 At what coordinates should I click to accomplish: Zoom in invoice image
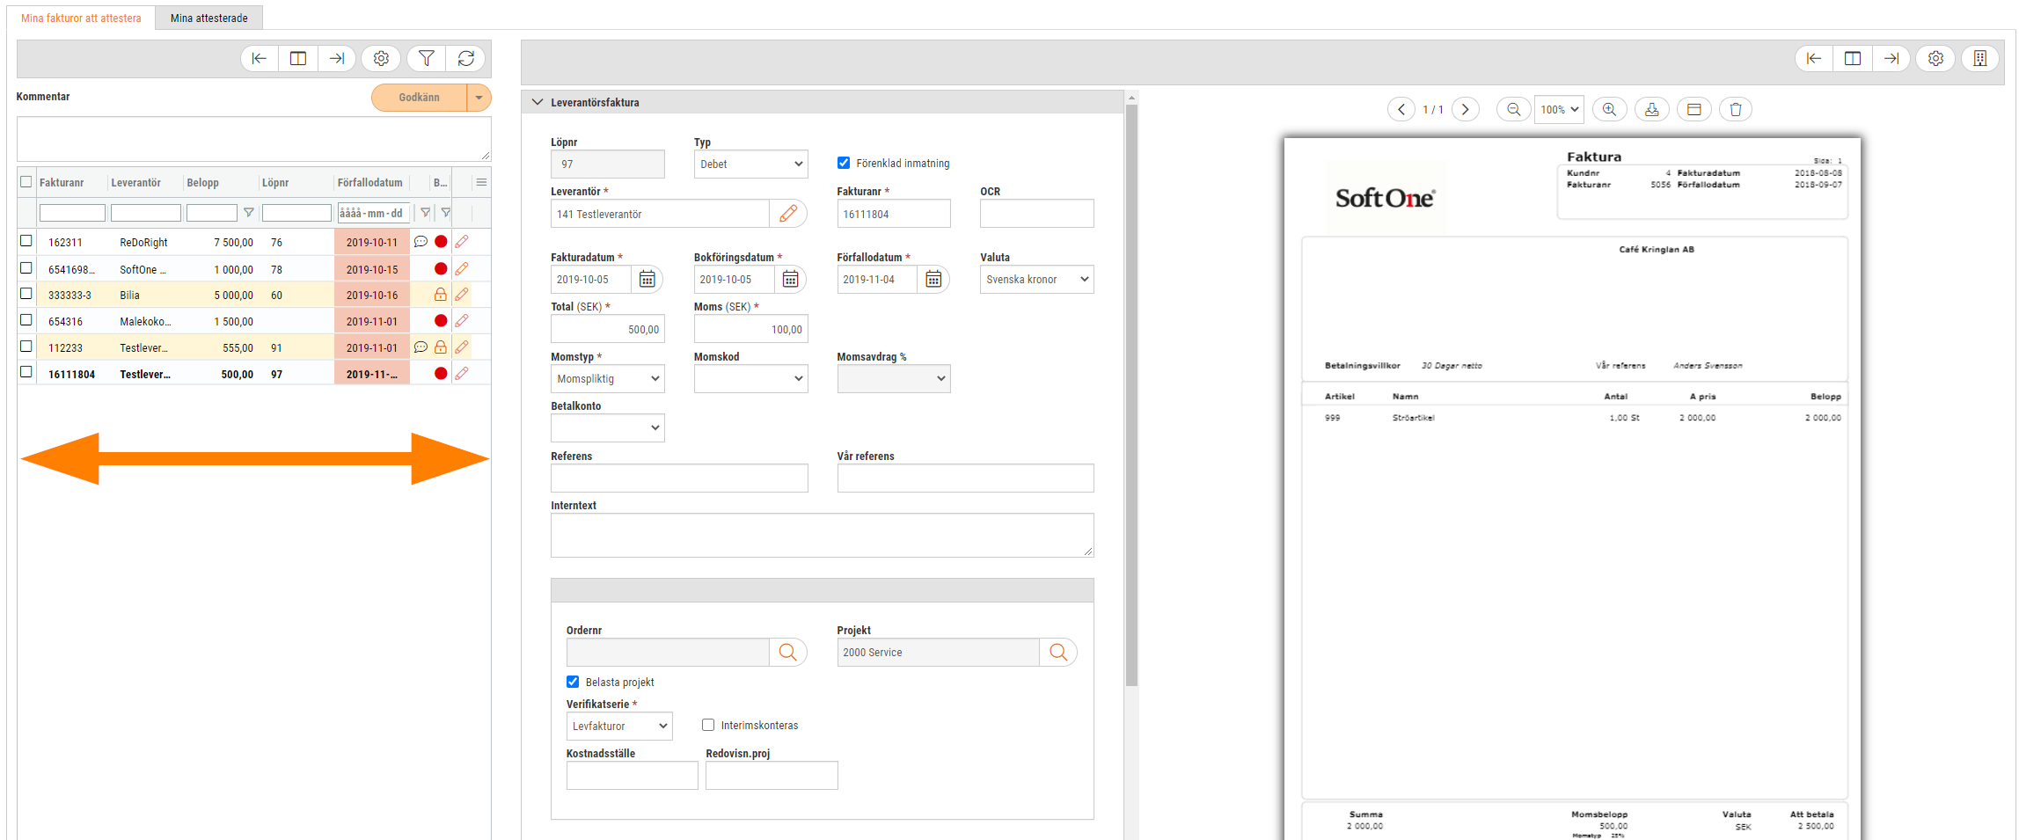tap(1609, 109)
